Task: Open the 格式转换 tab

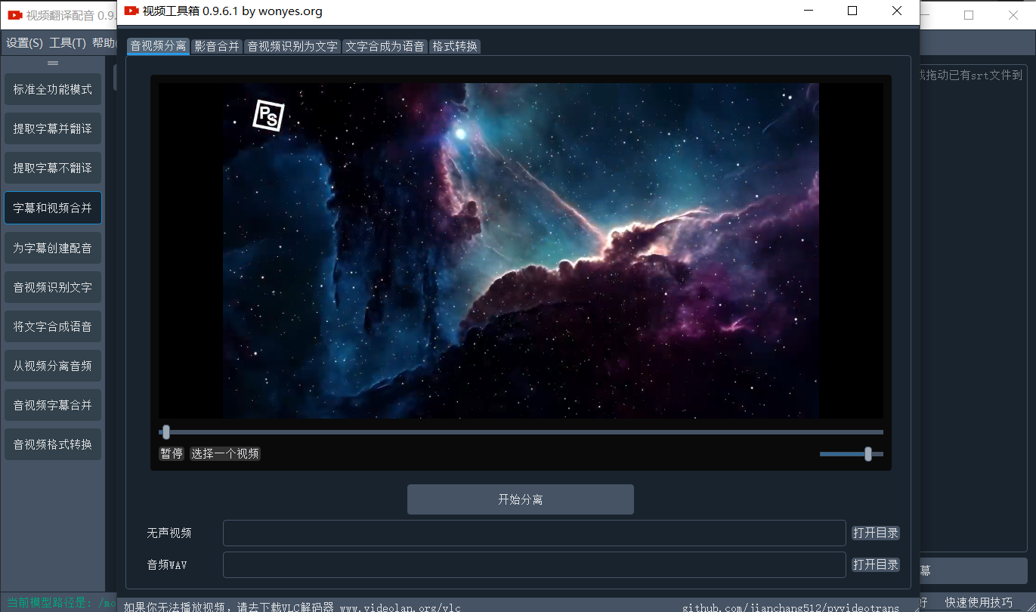Action: [455, 46]
